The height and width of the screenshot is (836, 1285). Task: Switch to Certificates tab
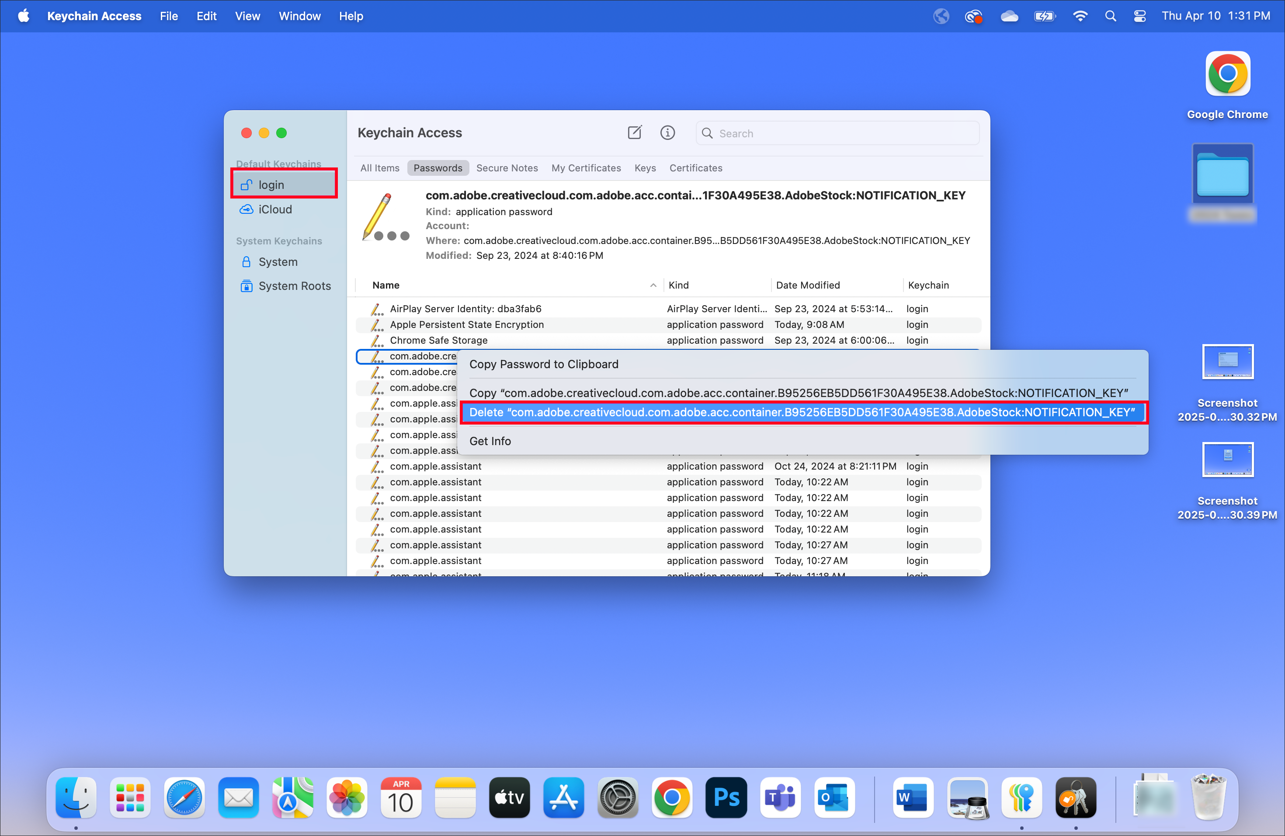[695, 168]
